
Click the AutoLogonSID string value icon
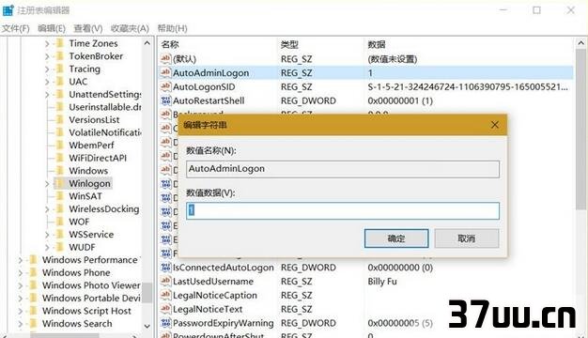click(165, 86)
